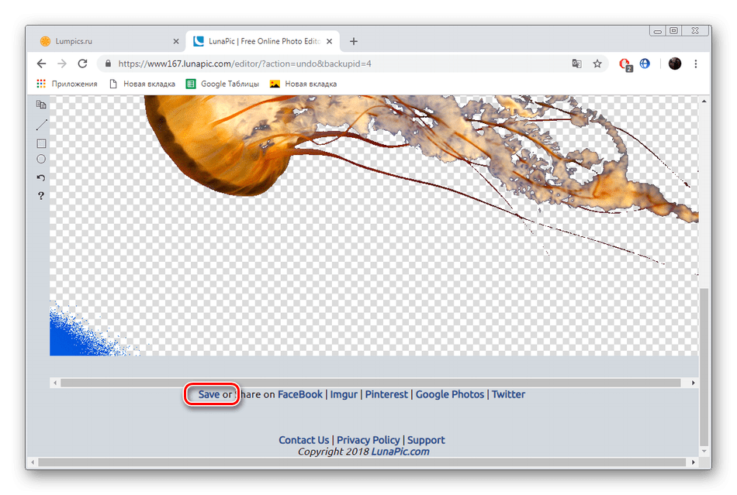This screenshot has height=495, width=737.
Task: Open the user profile avatar
Action: pyautogui.click(x=674, y=64)
